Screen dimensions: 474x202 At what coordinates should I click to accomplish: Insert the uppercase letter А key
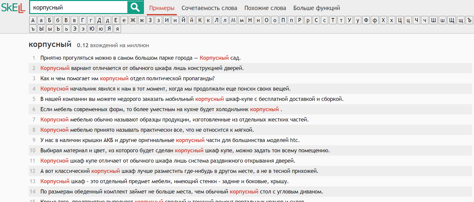[33, 20]
